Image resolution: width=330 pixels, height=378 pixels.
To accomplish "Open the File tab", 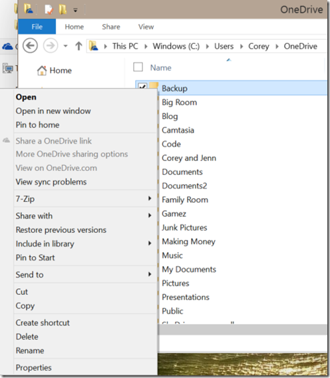I will coord(37,27).
